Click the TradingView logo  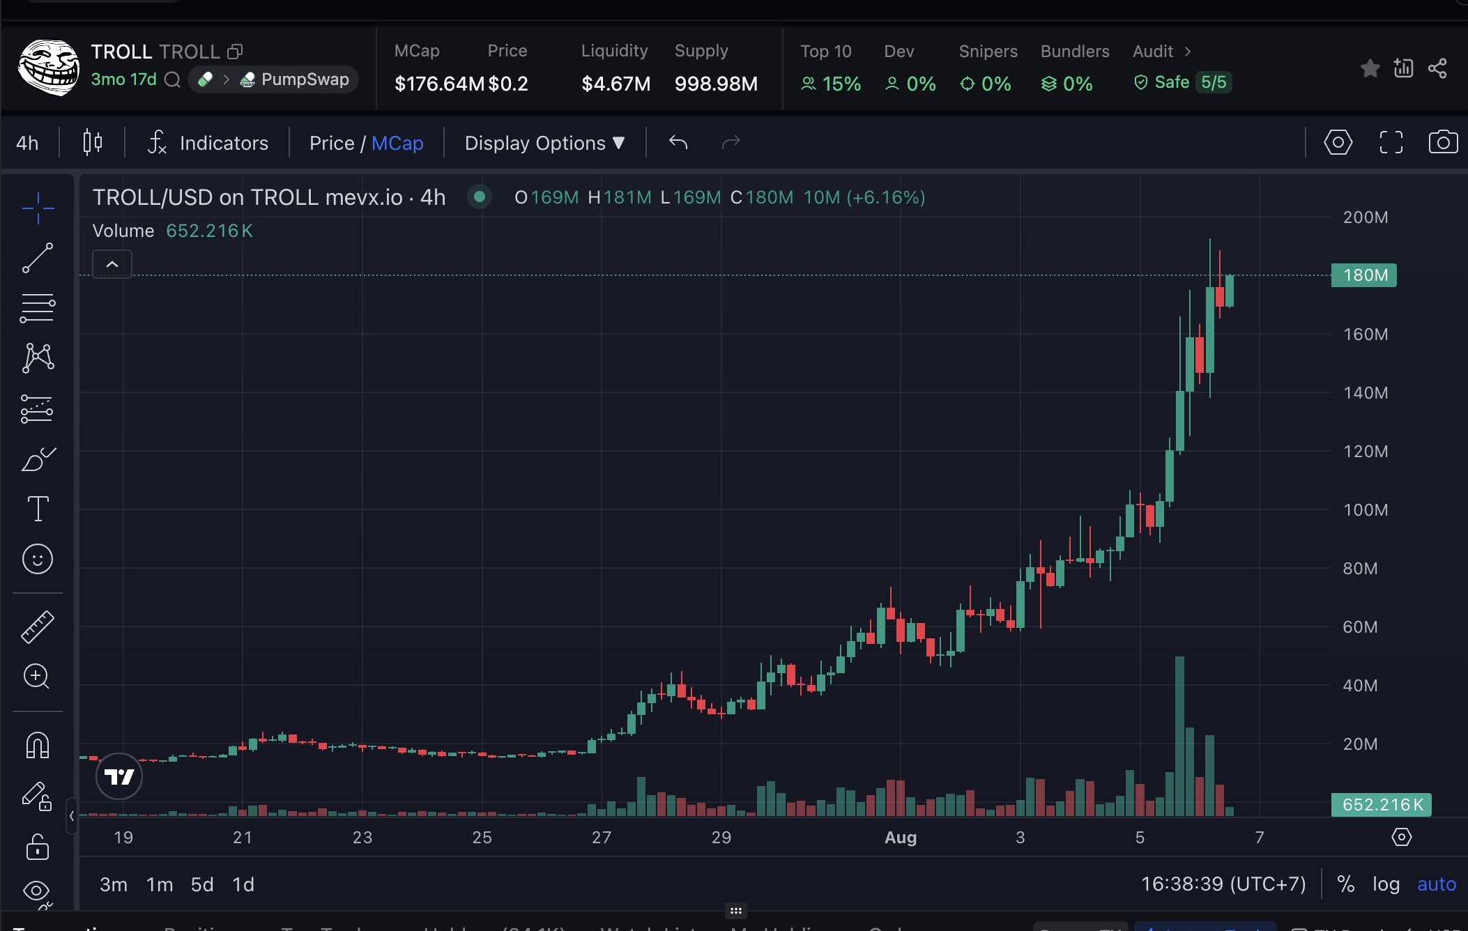point(119,776)
